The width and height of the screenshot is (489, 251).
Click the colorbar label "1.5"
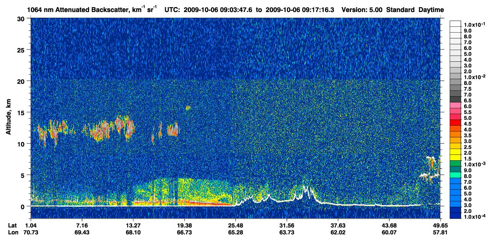[468, 159]
